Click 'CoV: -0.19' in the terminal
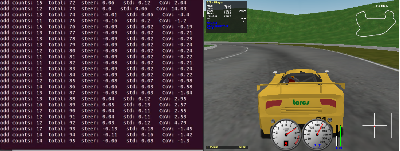The width and height of the screenshot is (400, 151). (x=177, y=27)
